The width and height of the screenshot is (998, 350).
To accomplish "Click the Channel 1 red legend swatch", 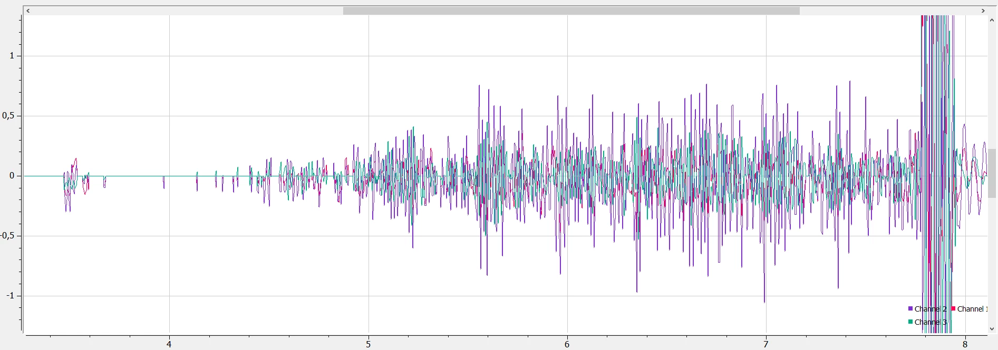I will [x=953, y=308].
